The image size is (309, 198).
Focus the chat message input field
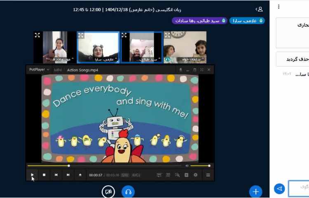299,189
